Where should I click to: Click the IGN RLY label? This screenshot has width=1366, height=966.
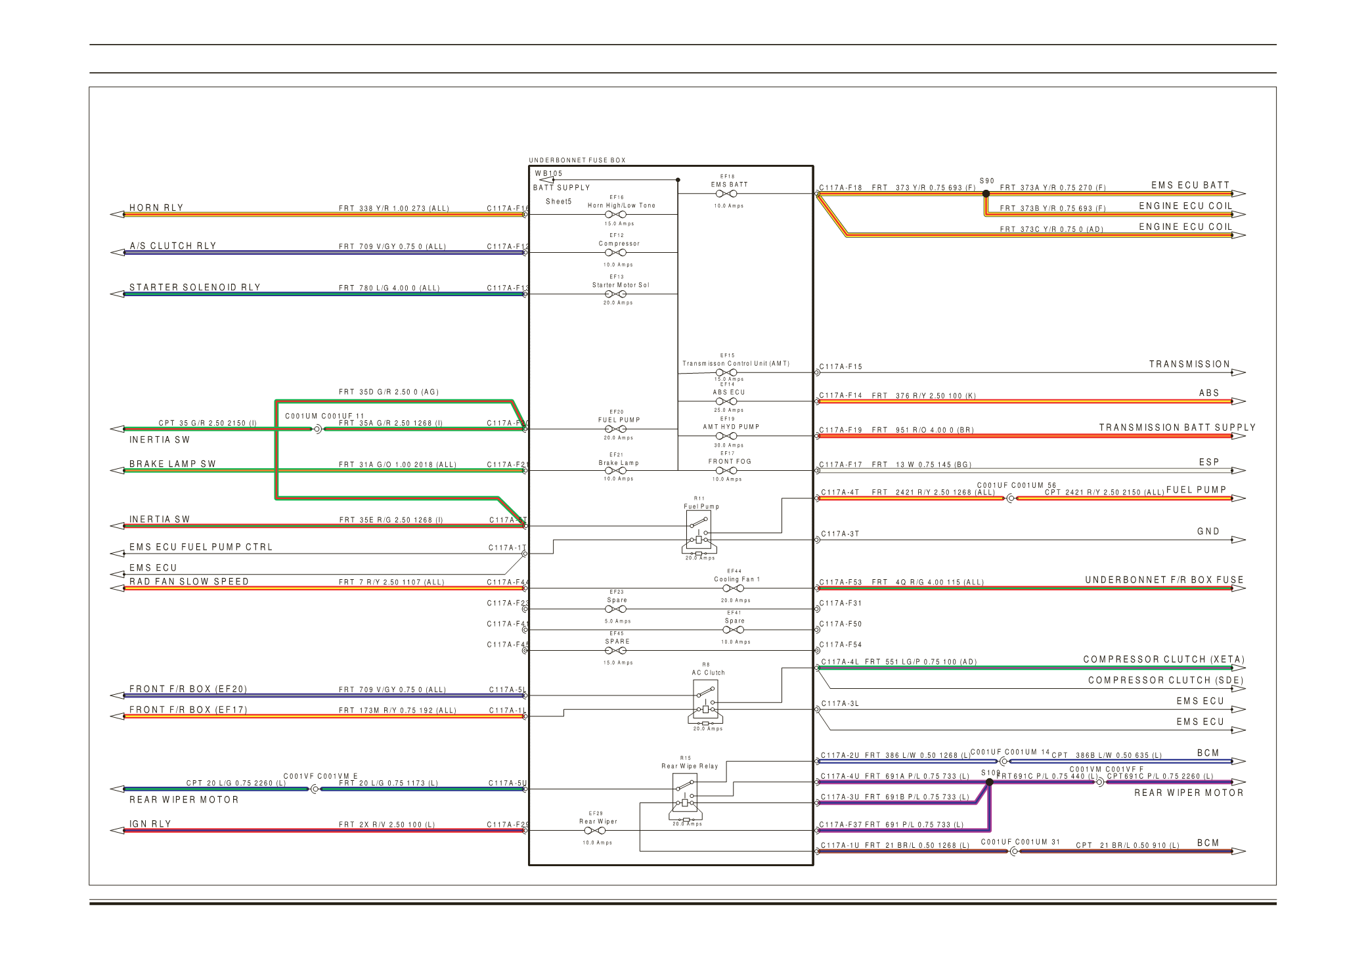(x=150, y=823)
